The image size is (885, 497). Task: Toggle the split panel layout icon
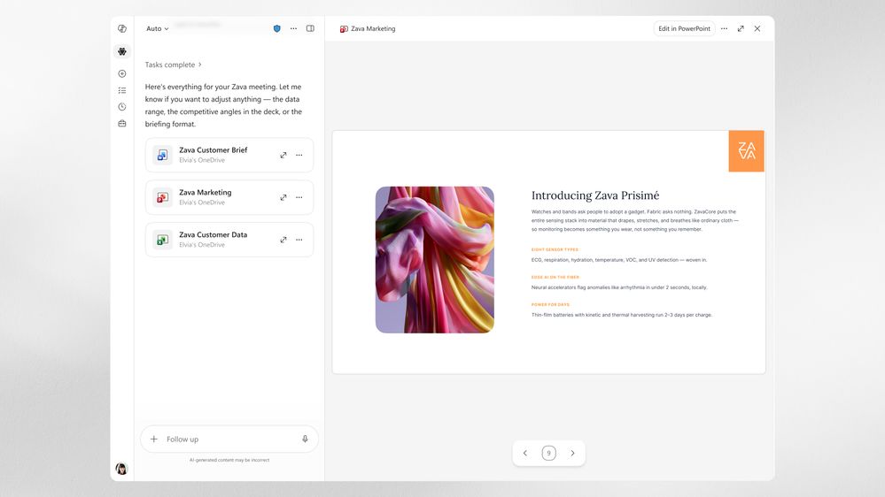tap(310, 28)
